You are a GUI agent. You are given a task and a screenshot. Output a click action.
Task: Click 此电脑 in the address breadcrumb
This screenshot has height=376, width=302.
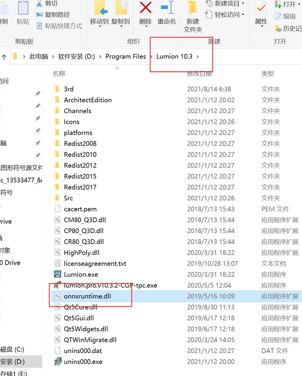pos(39,57)
